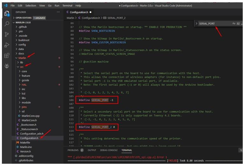The width and height of the screenshot is (243, 165).
Task: Open the File menu
Action: (12, 6)
